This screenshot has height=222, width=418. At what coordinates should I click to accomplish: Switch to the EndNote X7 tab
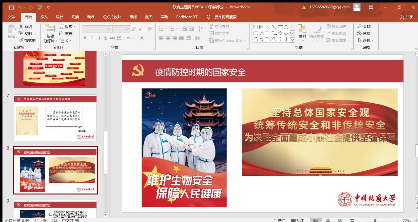point(187,17)
